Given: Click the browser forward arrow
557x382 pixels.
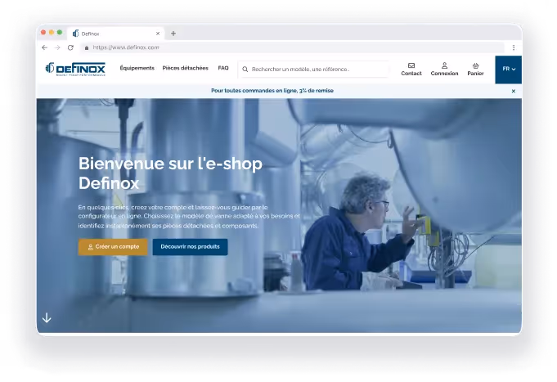Looking at the screenshot, I should tap(57, 47).
